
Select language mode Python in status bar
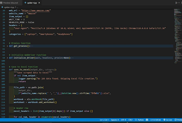(x=141, y=120)
